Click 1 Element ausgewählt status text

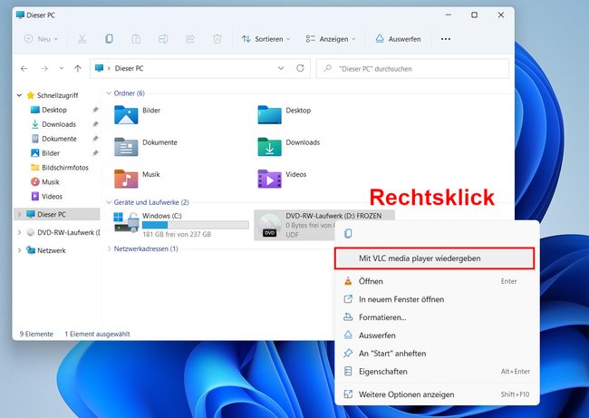[x=97, y=334]
